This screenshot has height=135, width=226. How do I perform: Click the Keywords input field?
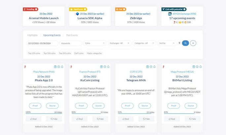(71, 43)
